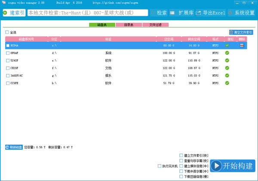Click the 建索引 build index button
The width and height of the screenshot is (258, 181).
point(14,13)
